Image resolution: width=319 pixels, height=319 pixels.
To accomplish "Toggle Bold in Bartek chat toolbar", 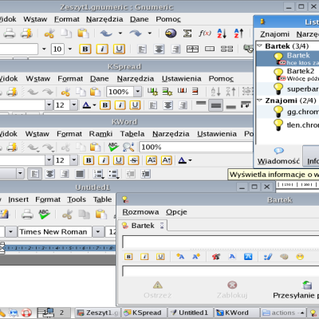I will (x=128, y=257).
